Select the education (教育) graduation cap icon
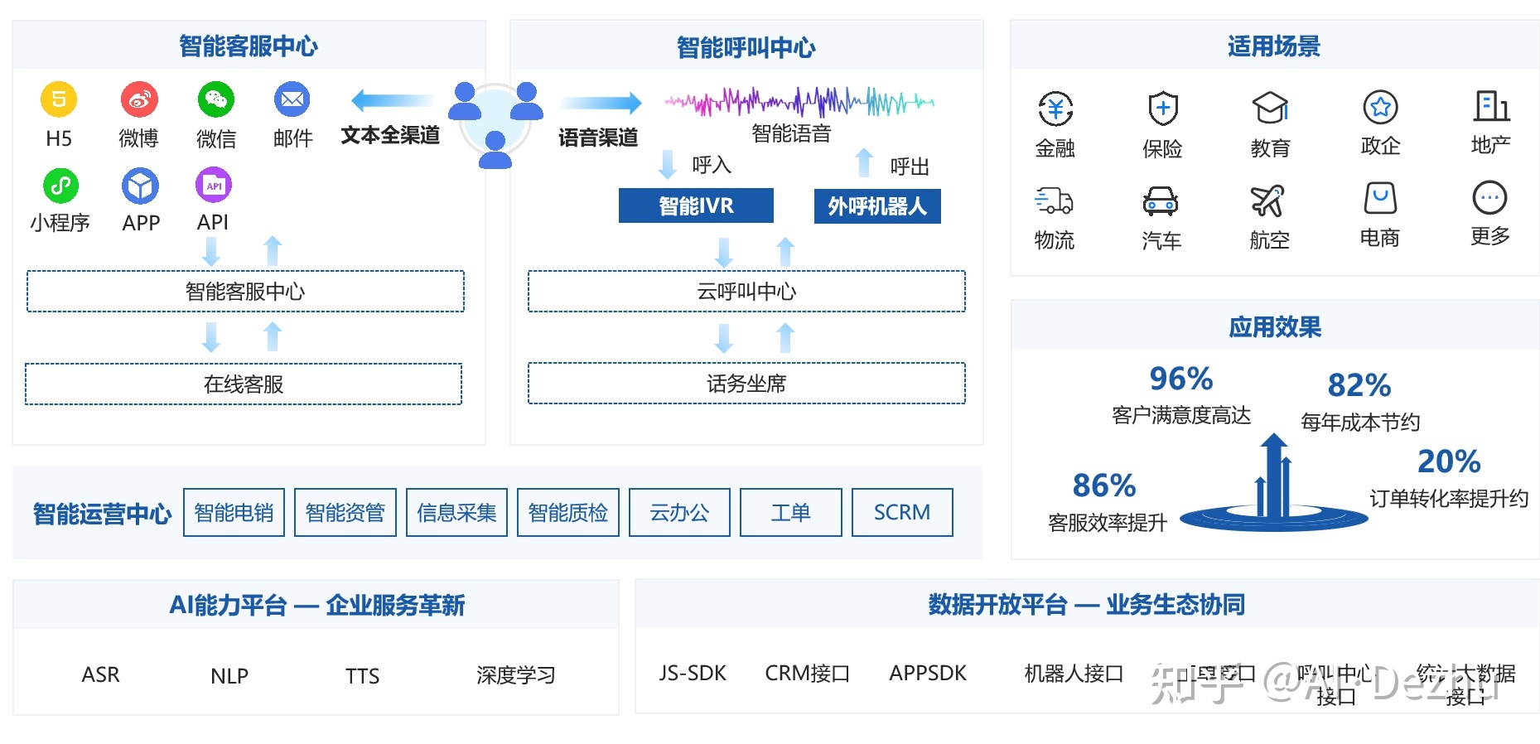 click(x=1270, y=108)
